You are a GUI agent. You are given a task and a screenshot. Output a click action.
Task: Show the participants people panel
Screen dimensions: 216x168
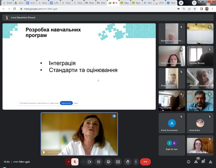click(197, 162)
